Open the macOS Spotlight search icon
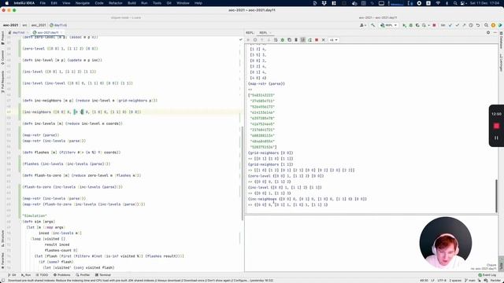 pyautogui.click(x=455, y=3)
